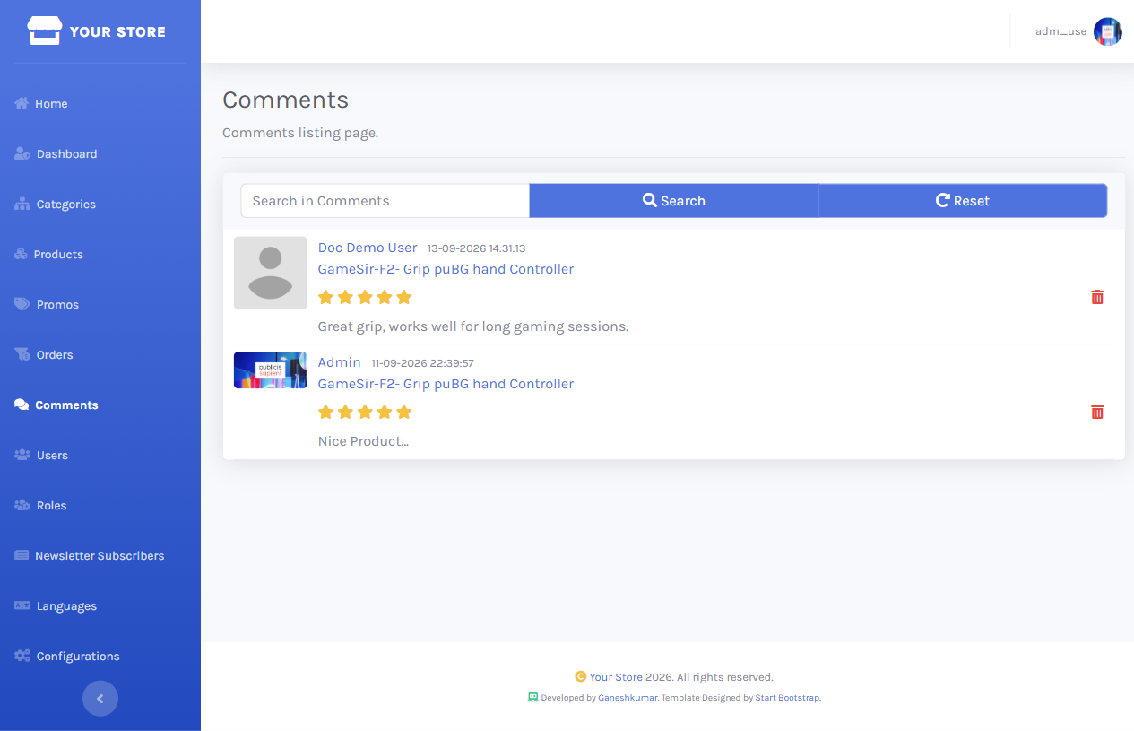The image size is (1134, 731).
Task: Open product link in Doc Demo User's comment
Action: [446, 269]
